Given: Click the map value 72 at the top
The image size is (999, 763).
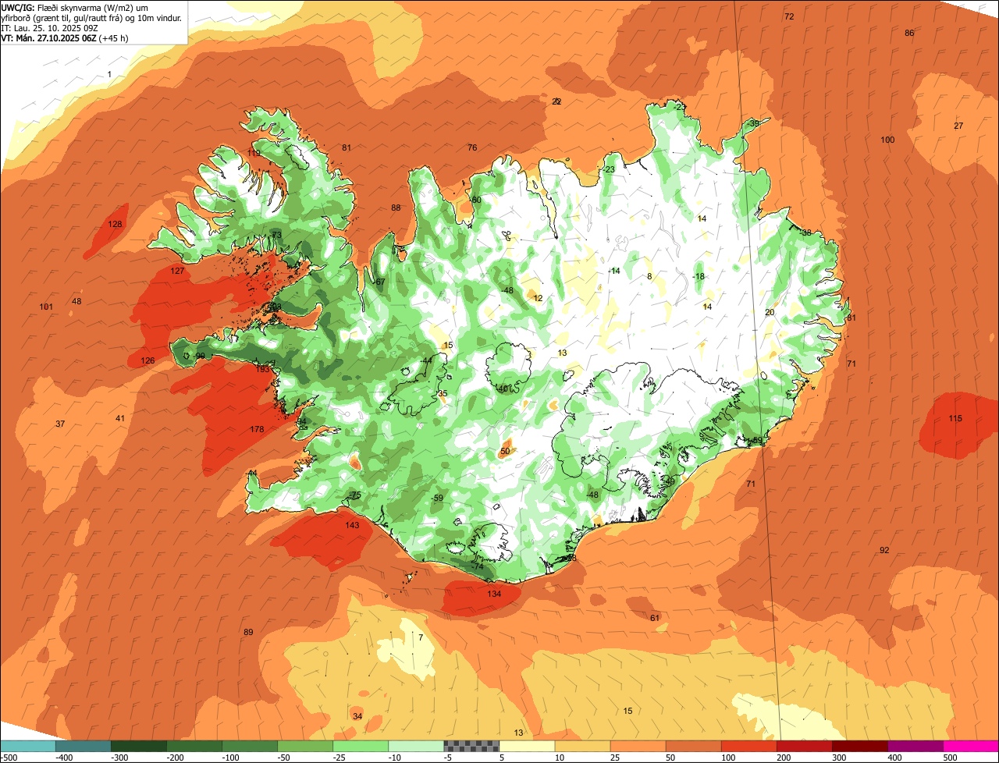Looking at the screenshot, I should 789,17.
